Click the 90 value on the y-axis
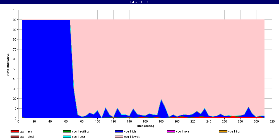 click(x=15, y=30)
